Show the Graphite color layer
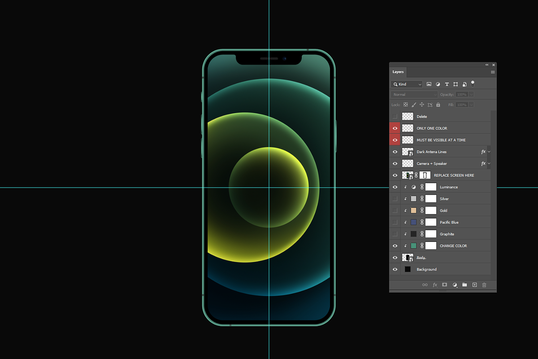This screenshot has height=359, width=538. coord(395,234)
